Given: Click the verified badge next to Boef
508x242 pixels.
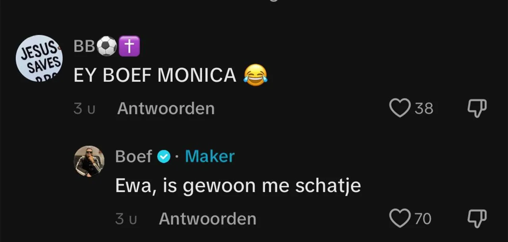Looking at the screenshot, I should pos(163,157).
